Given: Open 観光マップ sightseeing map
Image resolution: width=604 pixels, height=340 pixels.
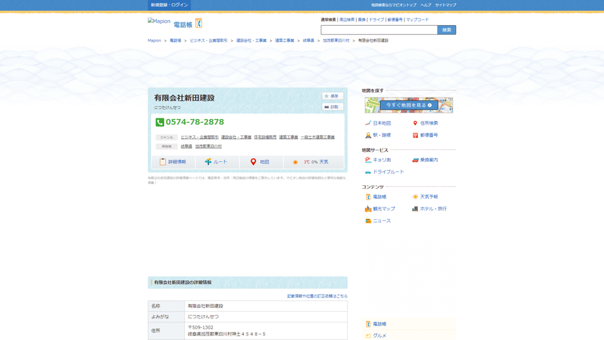Looking at the screenshot, I should point(379,209).
